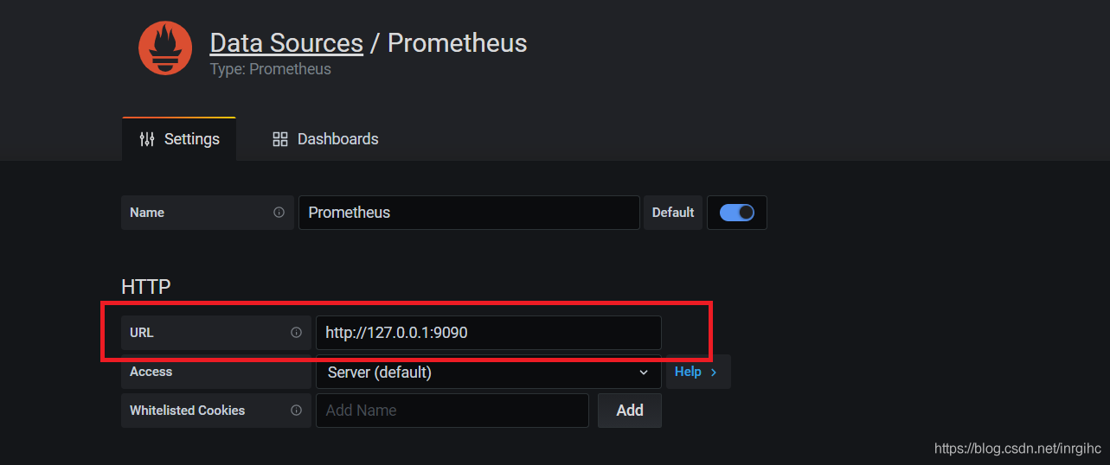Click the Whitelisted Cookies label
This screenshot has width=1110, height=465.
[187, 411]
